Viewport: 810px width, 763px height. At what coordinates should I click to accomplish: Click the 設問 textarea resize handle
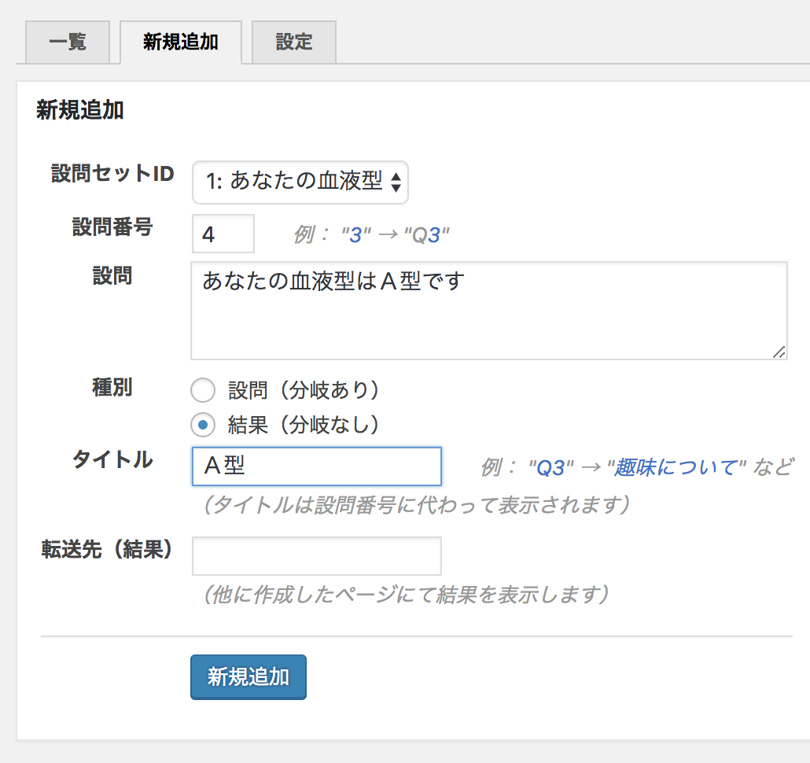tap(779, 352)
